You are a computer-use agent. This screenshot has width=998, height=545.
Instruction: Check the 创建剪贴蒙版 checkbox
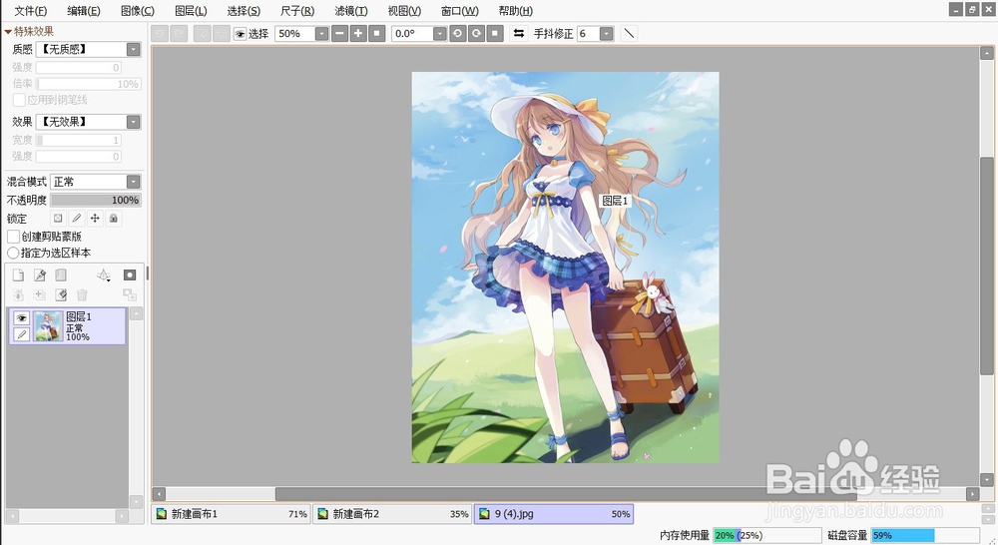pos(13,237)
